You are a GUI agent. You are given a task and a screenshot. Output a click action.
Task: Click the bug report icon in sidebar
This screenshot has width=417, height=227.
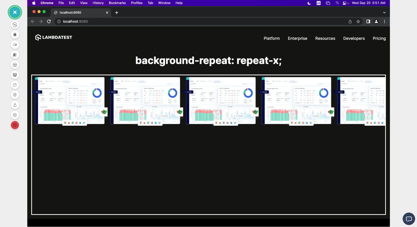tap(15, 35)
